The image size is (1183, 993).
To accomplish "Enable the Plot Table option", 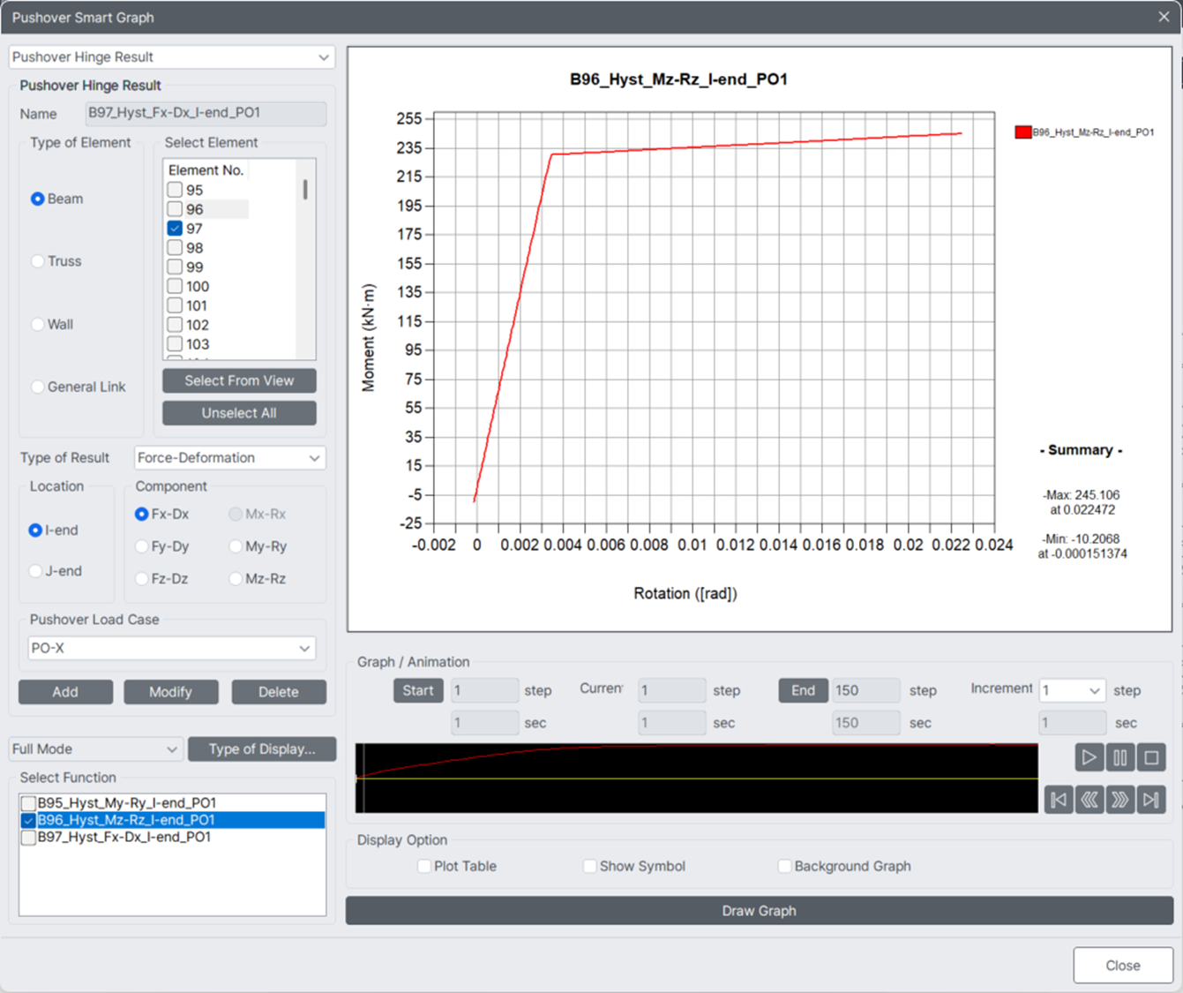I will point(424,866).
